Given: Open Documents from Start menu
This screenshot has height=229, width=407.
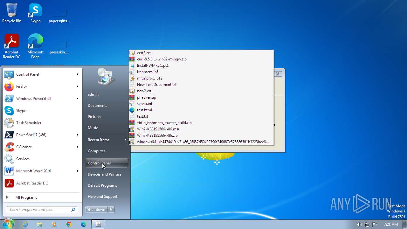Looking at the screenshot, I should [x=97, y=106].
